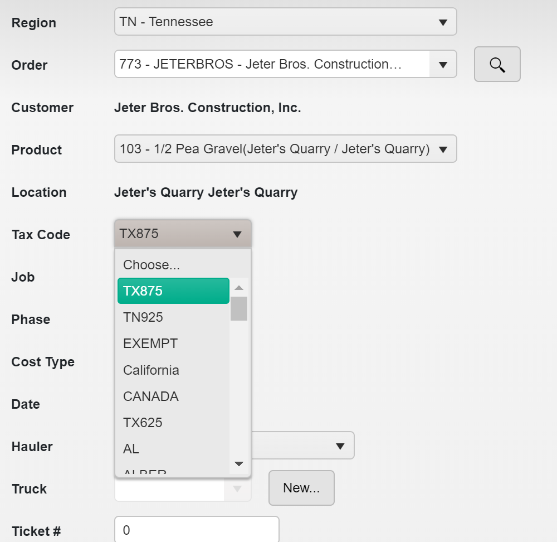Click the magnifying glass search button
557x542 pixels.
(x=497, y=65)
